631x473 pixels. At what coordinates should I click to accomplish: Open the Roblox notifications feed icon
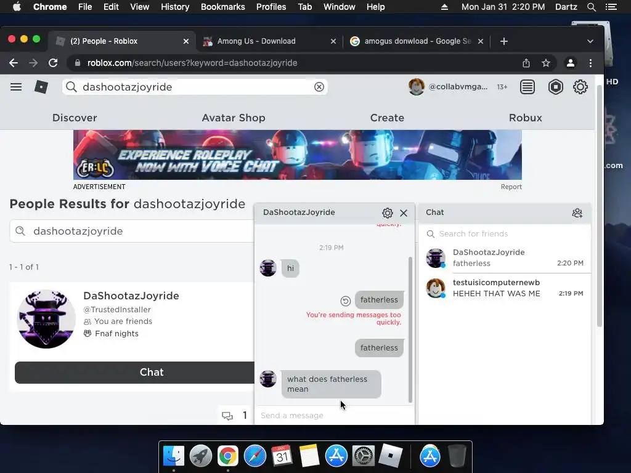point(527,87)
